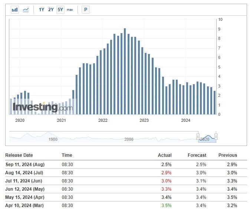Viewport: 250px width, 213px height.
Task: Select the 1Y time range
Action: click(42, 10)
